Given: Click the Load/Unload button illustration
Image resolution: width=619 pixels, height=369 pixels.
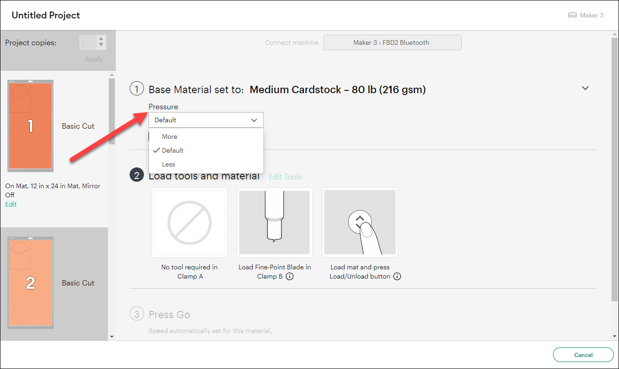Looking at the screenshot, I should tap(360, 222).
